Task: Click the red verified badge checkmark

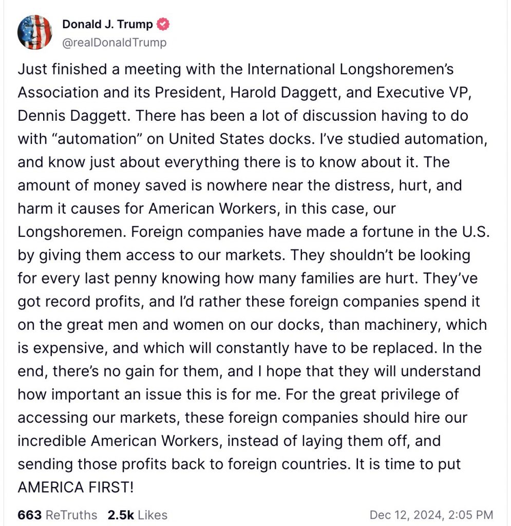Action: point(163,24)
